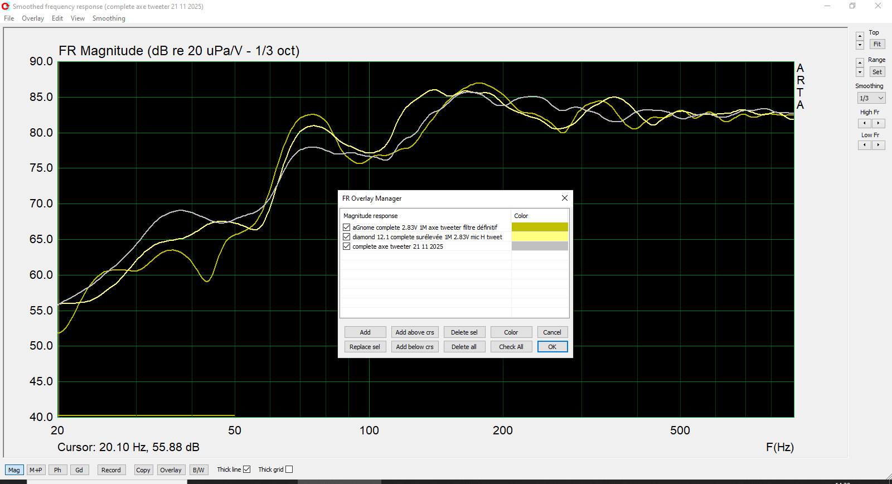This screenshot has width=892, height=484.
Task: Close the FR Overlay Manager dialog
Action: 564,198
